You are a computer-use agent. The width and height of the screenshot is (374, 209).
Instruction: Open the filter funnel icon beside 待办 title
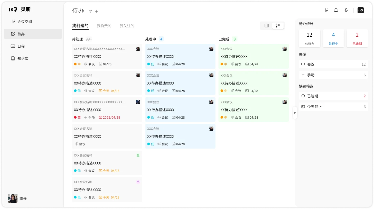coord(90,12)
